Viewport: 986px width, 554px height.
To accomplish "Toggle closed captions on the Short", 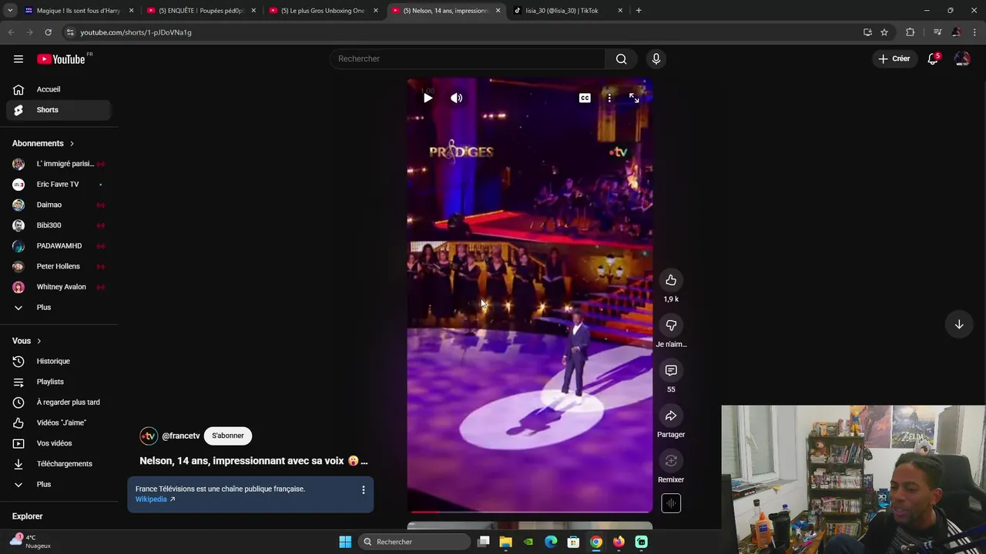I will click(x=585, y=98).
